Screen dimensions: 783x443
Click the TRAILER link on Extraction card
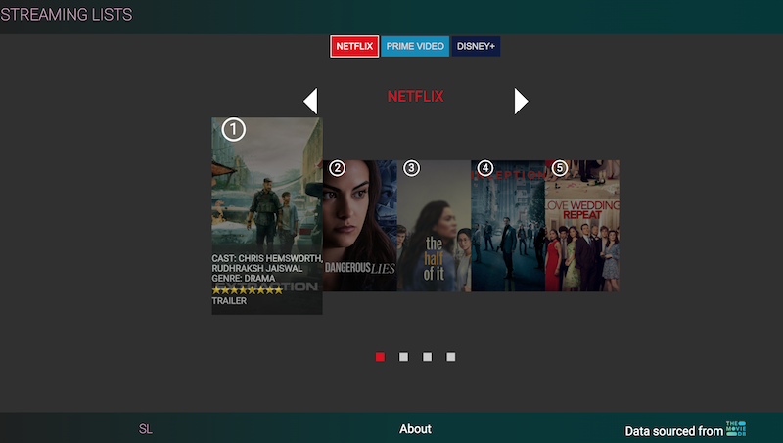pyautogui.click(x=229, y=301)
